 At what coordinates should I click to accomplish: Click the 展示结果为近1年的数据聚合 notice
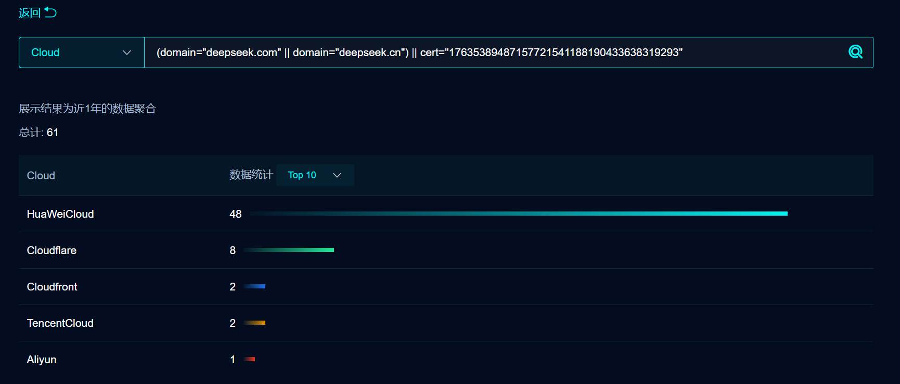87,109
